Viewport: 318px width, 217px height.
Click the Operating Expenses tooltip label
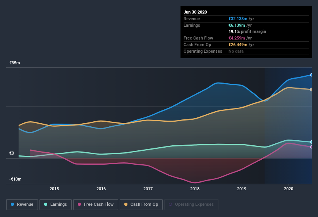click(x=203, y=51)
